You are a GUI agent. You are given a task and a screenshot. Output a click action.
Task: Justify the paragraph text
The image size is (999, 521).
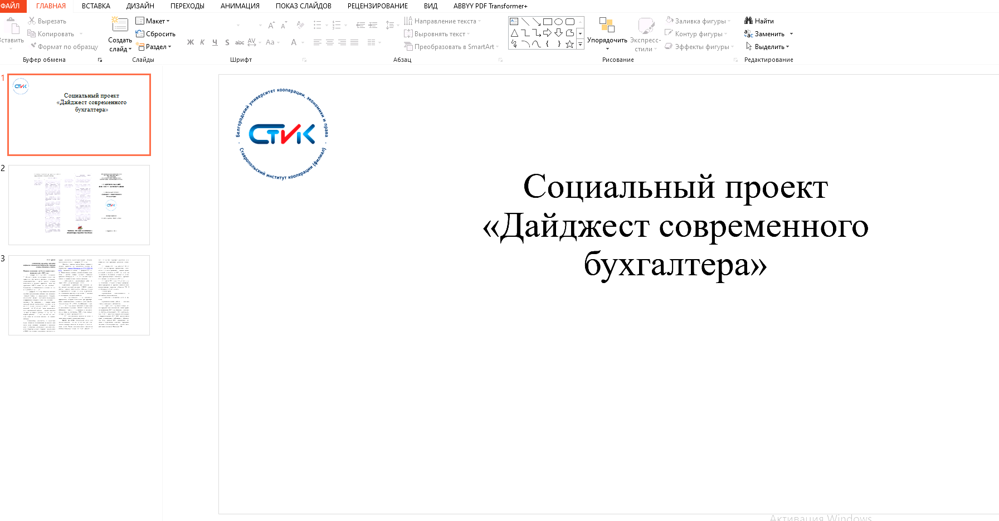pyautogui.click(x=354, y=42)
